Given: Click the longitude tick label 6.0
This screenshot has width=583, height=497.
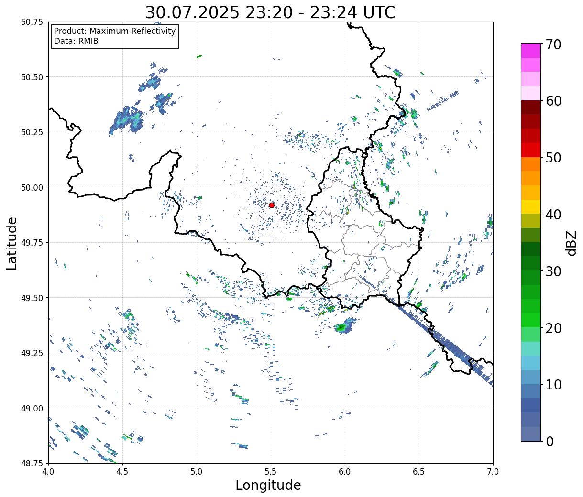Looking at the screenshot, I should [345, 472].
